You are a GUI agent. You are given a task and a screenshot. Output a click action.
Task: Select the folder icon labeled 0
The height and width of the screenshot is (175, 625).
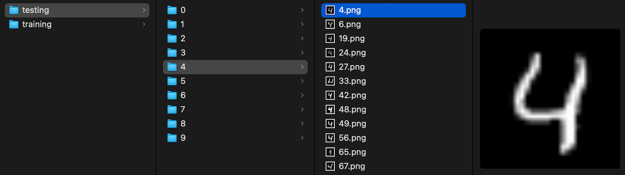pos(172,10)
